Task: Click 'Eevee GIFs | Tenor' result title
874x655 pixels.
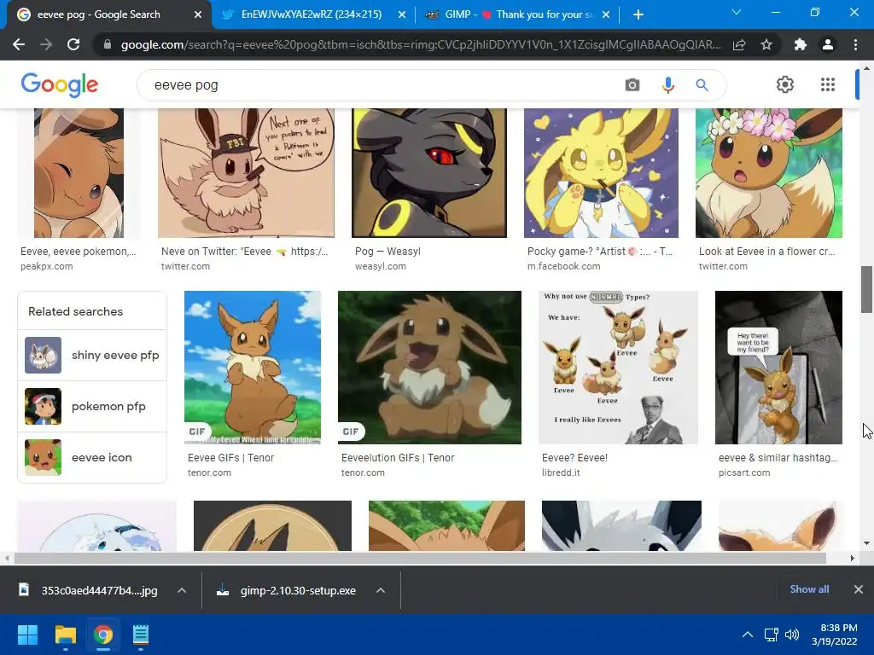Action: pyautogui.click(x=230, y=458)
